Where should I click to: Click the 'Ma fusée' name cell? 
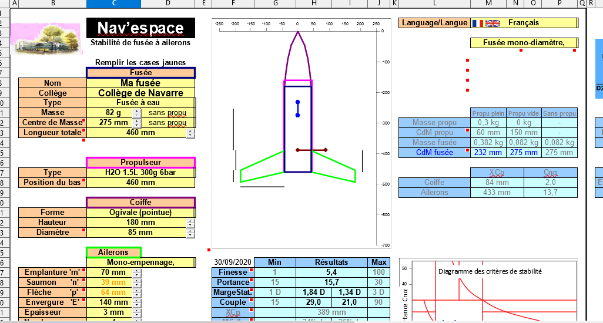[x=140, y=83]
